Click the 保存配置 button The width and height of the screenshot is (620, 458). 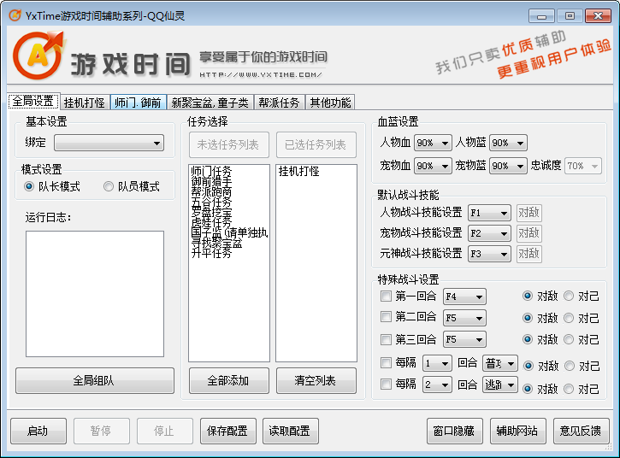[x=227, y=431]
